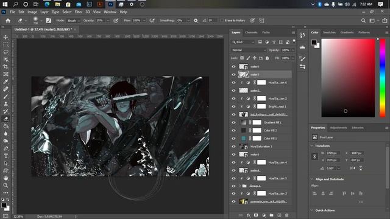Expand the Group 1 folder

pos(240,186)
